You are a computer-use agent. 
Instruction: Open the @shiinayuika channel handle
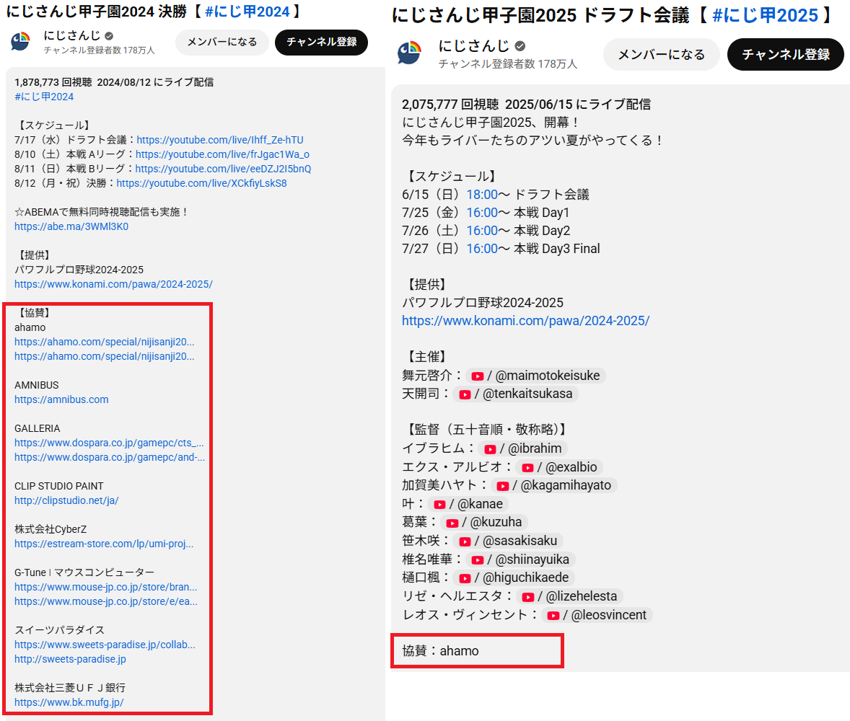coord(533,559)
